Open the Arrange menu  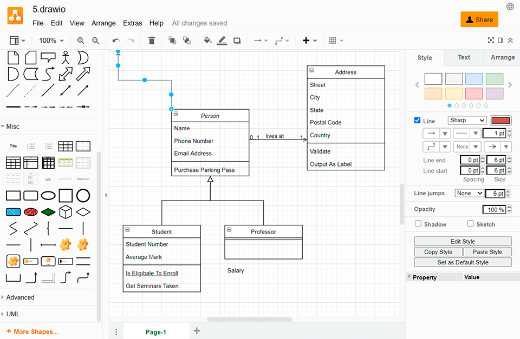[x=103, y=23]
